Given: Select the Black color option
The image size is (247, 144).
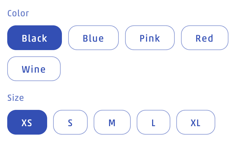Looking at the screenshot, I should 35,38.
